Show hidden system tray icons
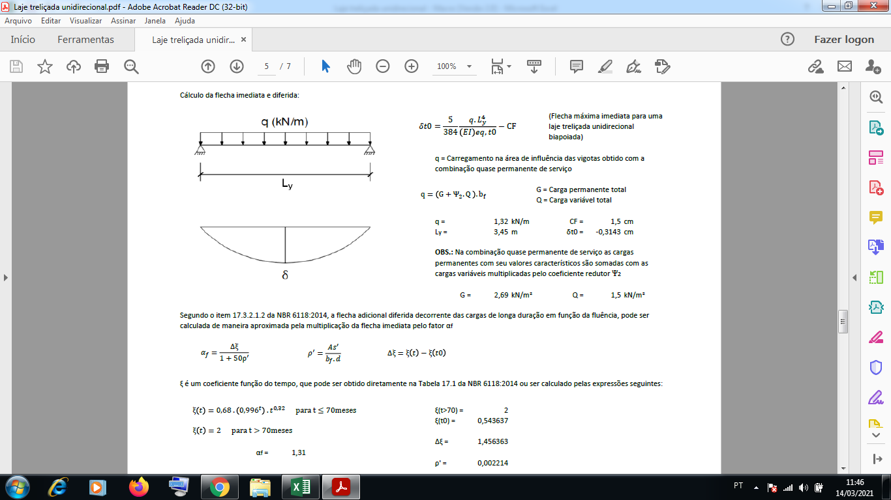The image size is (891, 500). [757, 487]
